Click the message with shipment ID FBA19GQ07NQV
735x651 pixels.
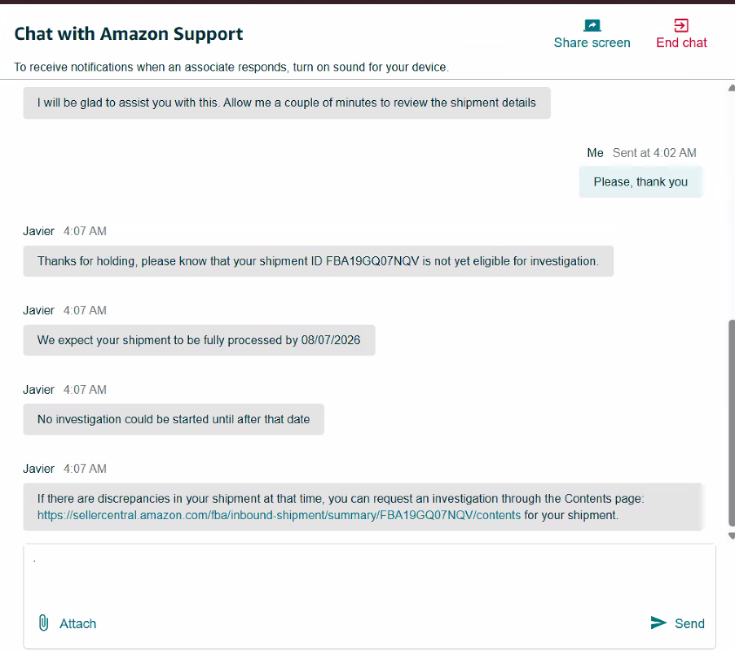point(319,261)
